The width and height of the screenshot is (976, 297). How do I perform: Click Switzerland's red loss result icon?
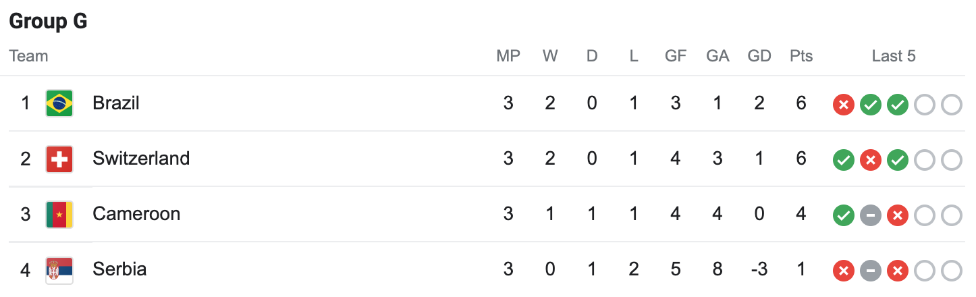[x=871, y=160]
